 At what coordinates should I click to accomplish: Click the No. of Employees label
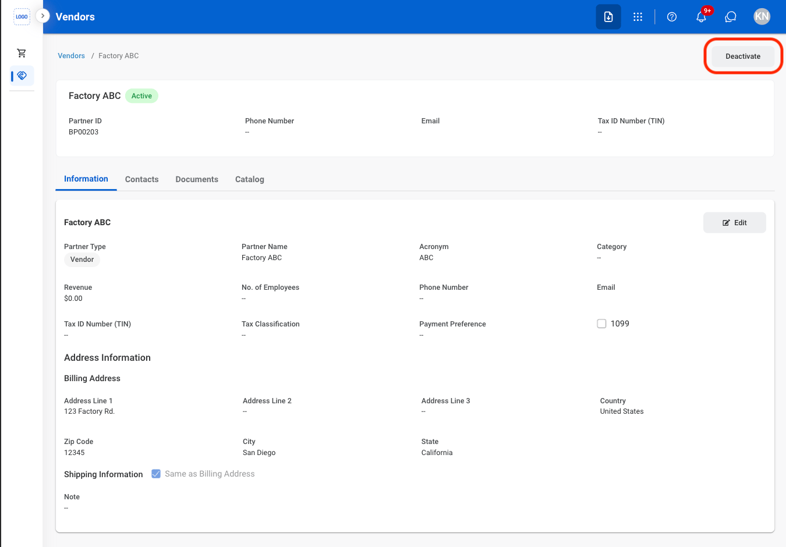(x=270, y=287)
